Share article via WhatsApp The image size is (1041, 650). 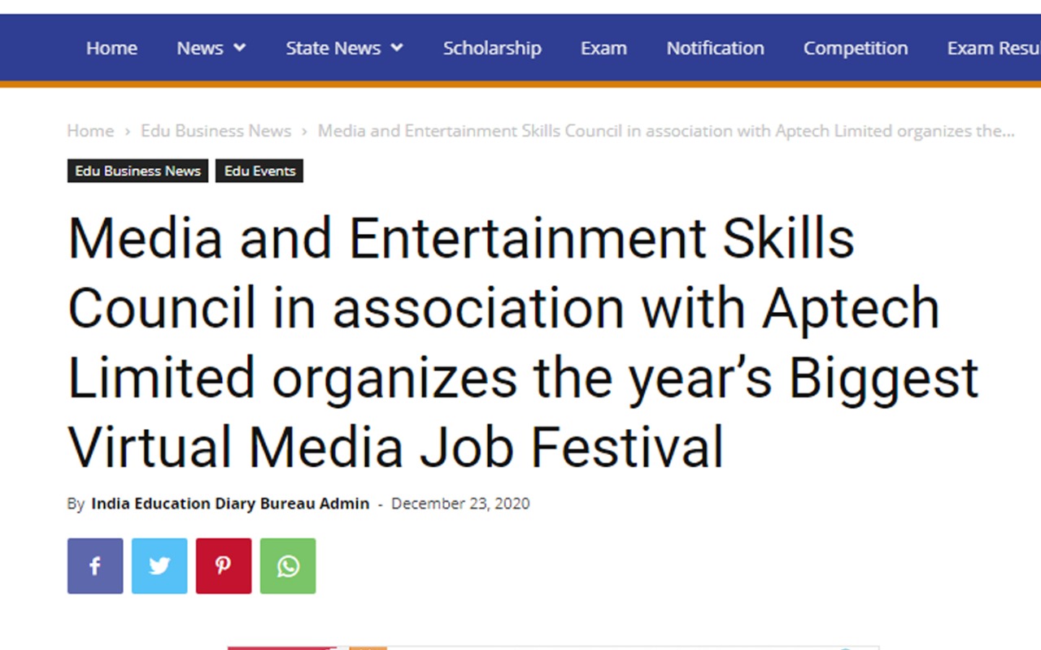pos(288,565)
